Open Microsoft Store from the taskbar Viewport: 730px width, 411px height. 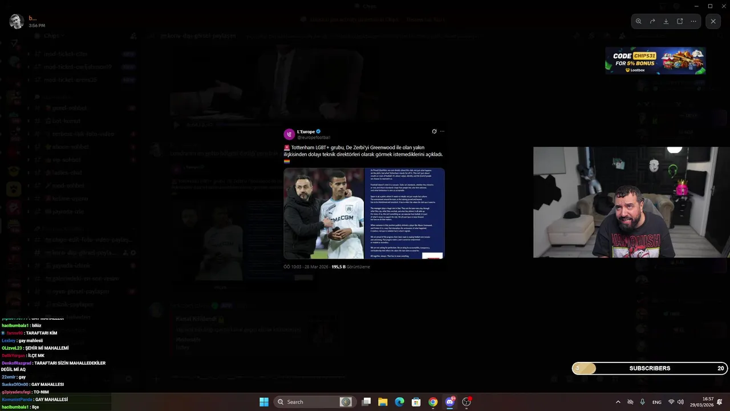click(416, 402)
